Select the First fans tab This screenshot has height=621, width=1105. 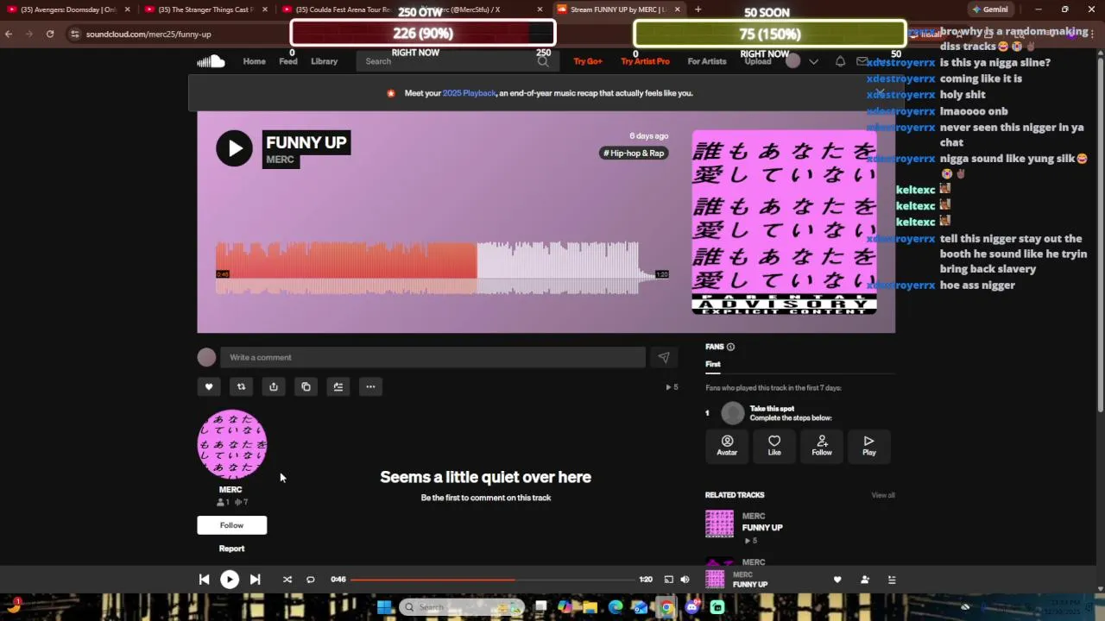(x=713, y=364)
